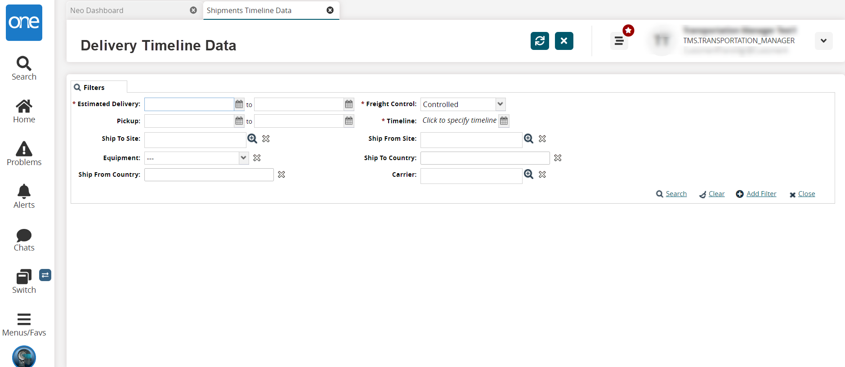Focus the Estimated Delivery end date field
Image resolution: width=845 pixels, height=367 pixels.
[299, 104]
